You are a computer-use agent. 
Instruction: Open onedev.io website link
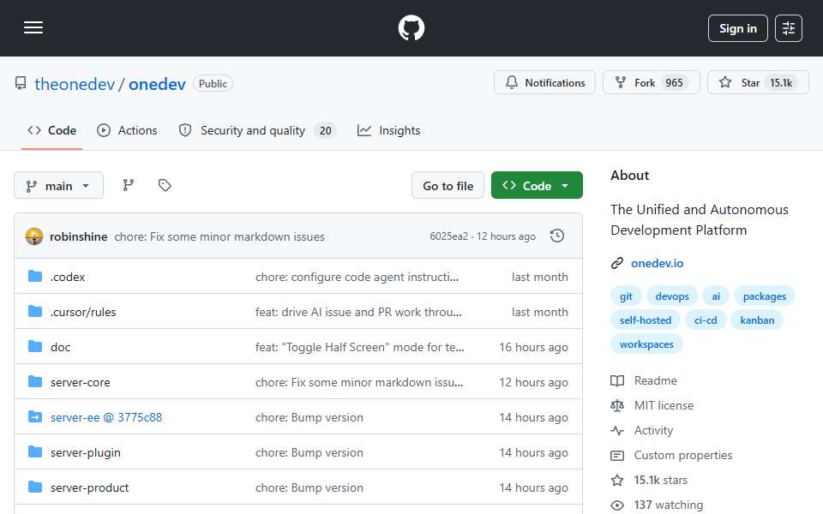pos(658,263)
